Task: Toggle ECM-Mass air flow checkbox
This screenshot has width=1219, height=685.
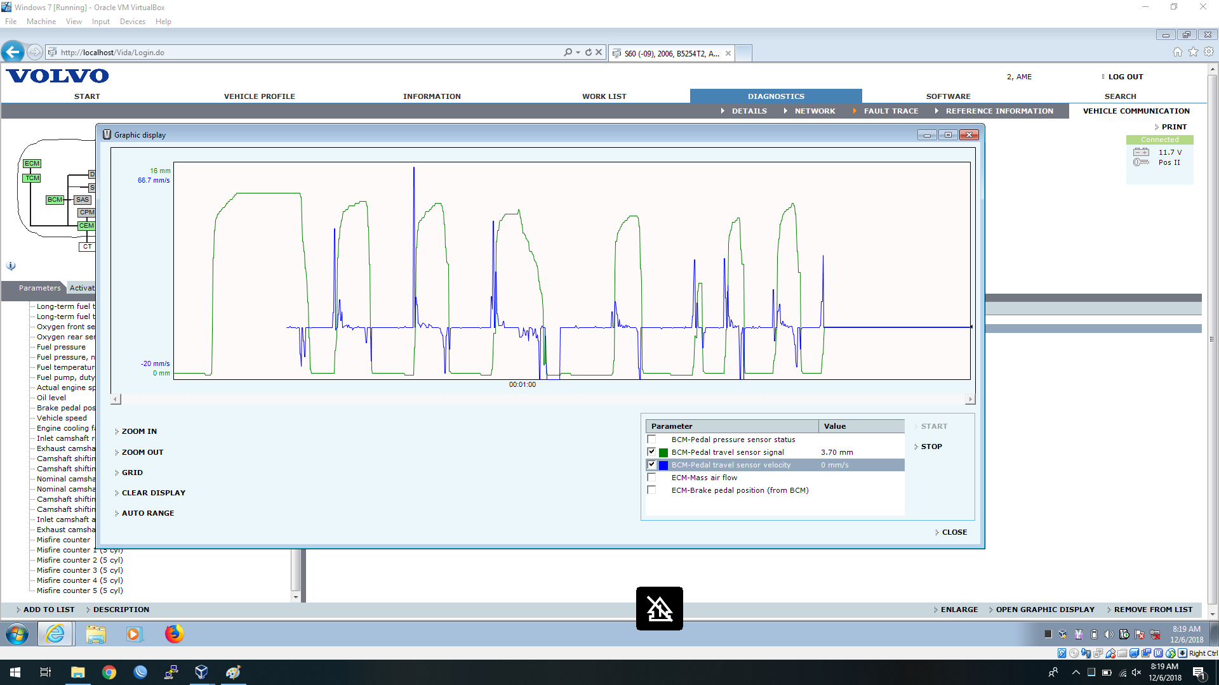Action: point(651,478)
